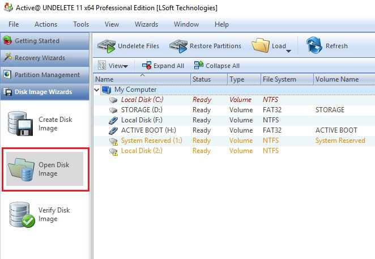
Task: Click the Restore Partitions button label
Action: (x=215, y=46)
